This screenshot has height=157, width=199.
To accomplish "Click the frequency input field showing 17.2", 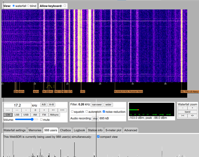I will [17, 105].
